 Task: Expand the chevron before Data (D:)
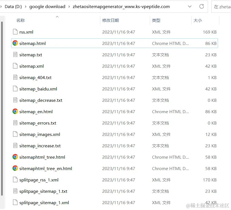1,7
